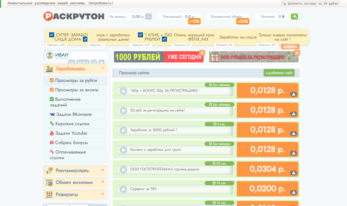Click the +20% bonus badge

point(243,22)
